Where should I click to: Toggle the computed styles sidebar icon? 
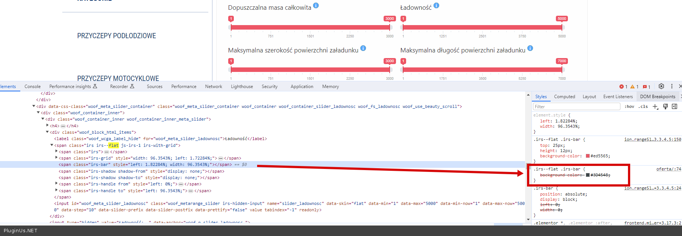point(674,107)
